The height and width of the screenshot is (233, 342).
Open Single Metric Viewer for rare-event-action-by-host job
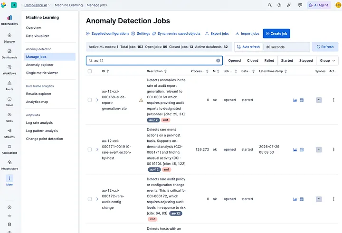click(295, 149)
